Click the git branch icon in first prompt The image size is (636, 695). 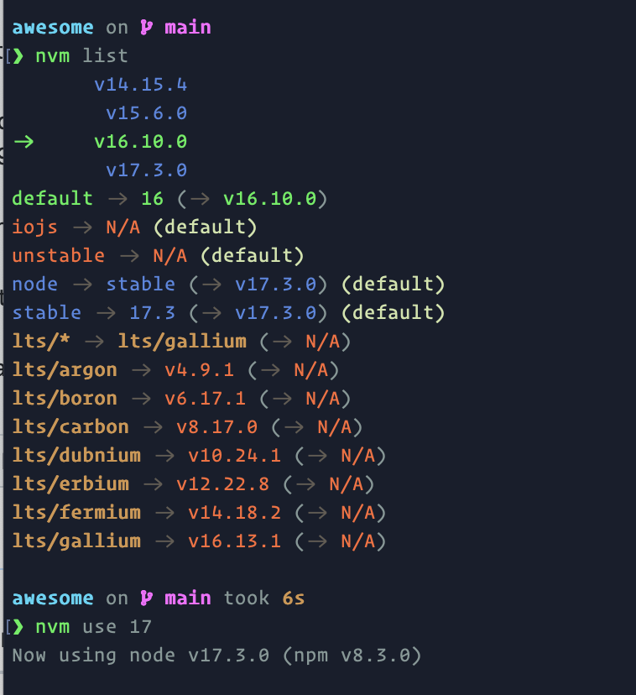pyautogui.click(x=147, y=28)
